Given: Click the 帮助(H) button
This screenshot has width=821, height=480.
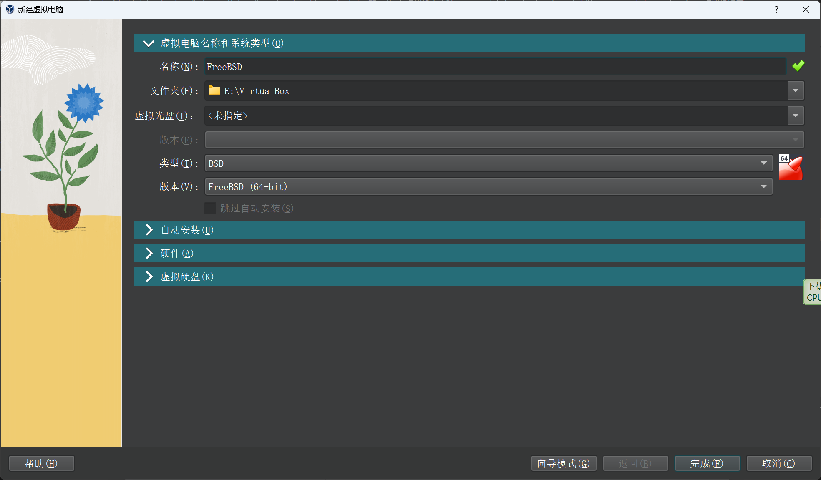Looking at the screenshot, I should click(x=41, y=463).
